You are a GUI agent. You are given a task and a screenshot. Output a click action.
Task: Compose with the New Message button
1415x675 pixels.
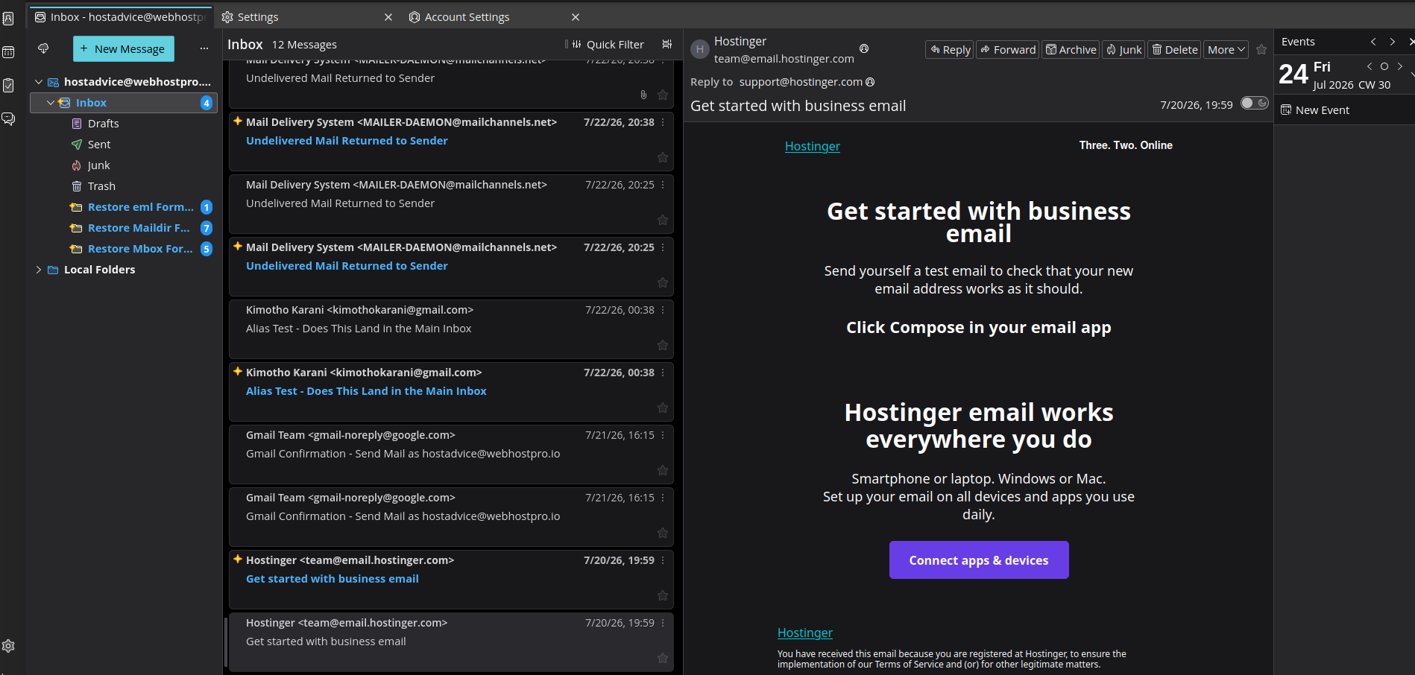(x=124, y=48)
